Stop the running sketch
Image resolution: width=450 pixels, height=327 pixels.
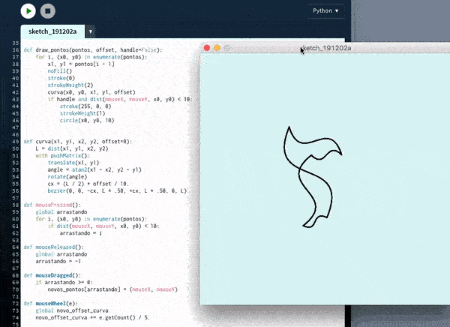click(x=47, y=11)
